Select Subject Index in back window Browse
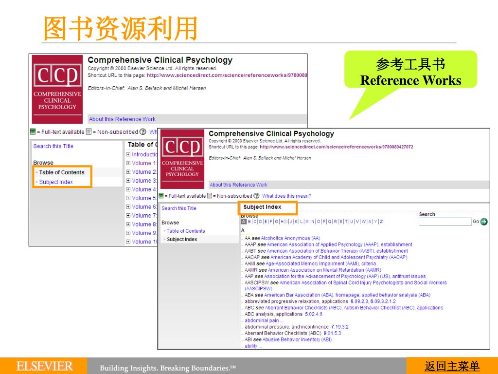This screenshot has height=374, width=498. click(x=56, y=182)
